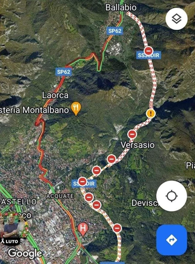Screen dimensions: 195x264
Task: Click the Google logo
Action: [x=25, y=254]
